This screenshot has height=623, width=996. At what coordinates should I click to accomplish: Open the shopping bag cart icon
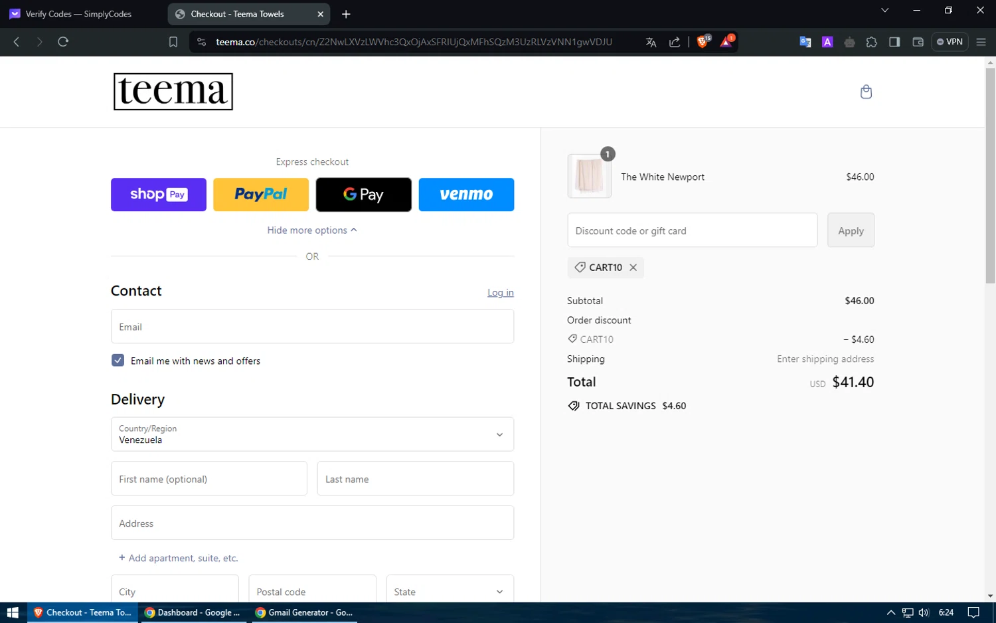point(866,92)
